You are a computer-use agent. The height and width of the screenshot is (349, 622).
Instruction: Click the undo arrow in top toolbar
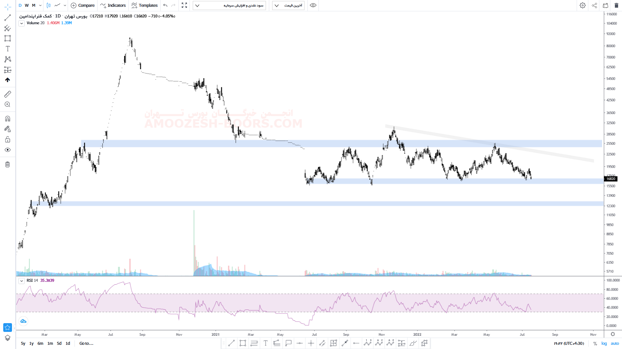165,5
